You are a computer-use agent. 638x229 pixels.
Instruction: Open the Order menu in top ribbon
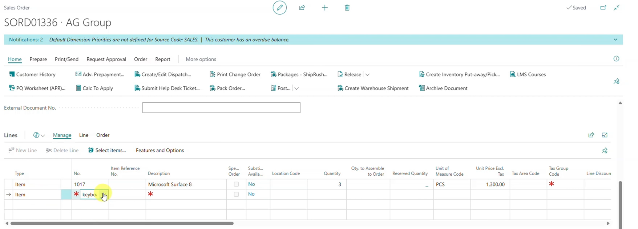coord(141,59)
